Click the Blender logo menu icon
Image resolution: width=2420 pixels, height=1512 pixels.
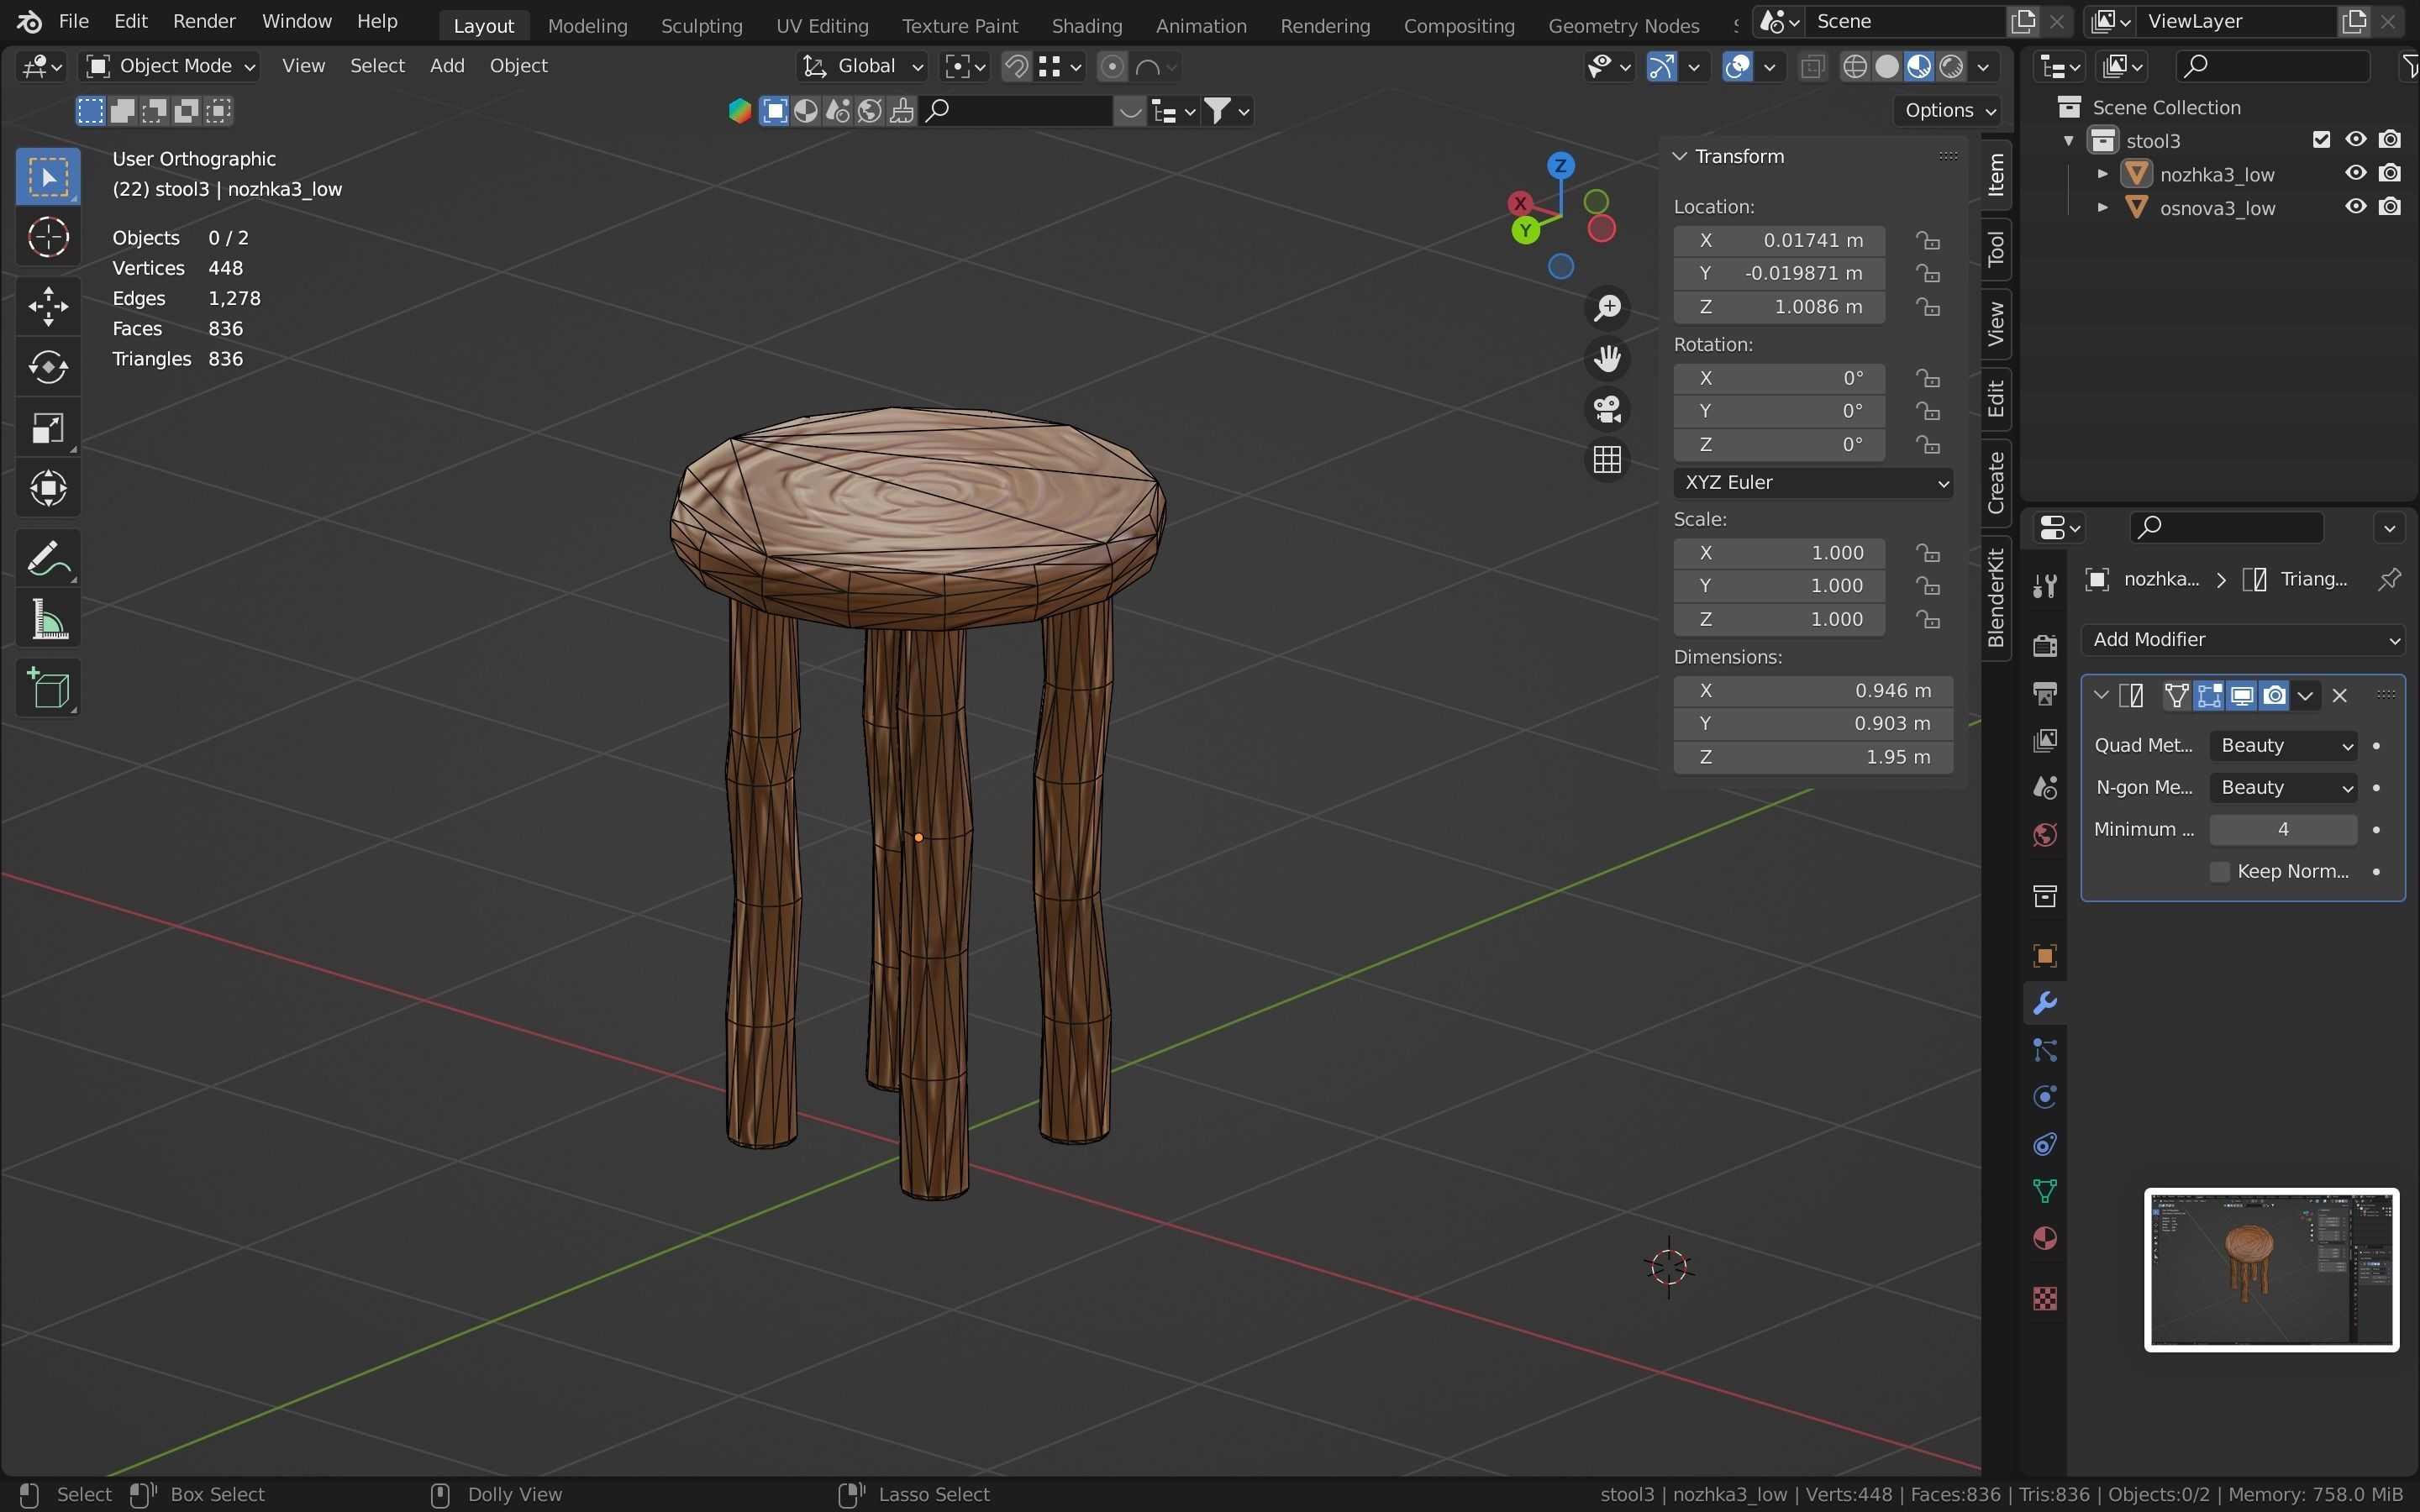(29, 21)
